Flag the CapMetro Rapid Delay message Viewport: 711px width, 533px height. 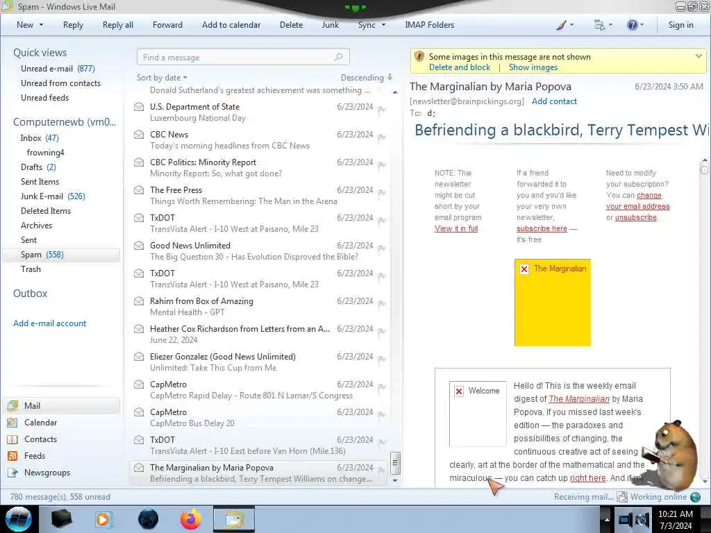[382, 387]
